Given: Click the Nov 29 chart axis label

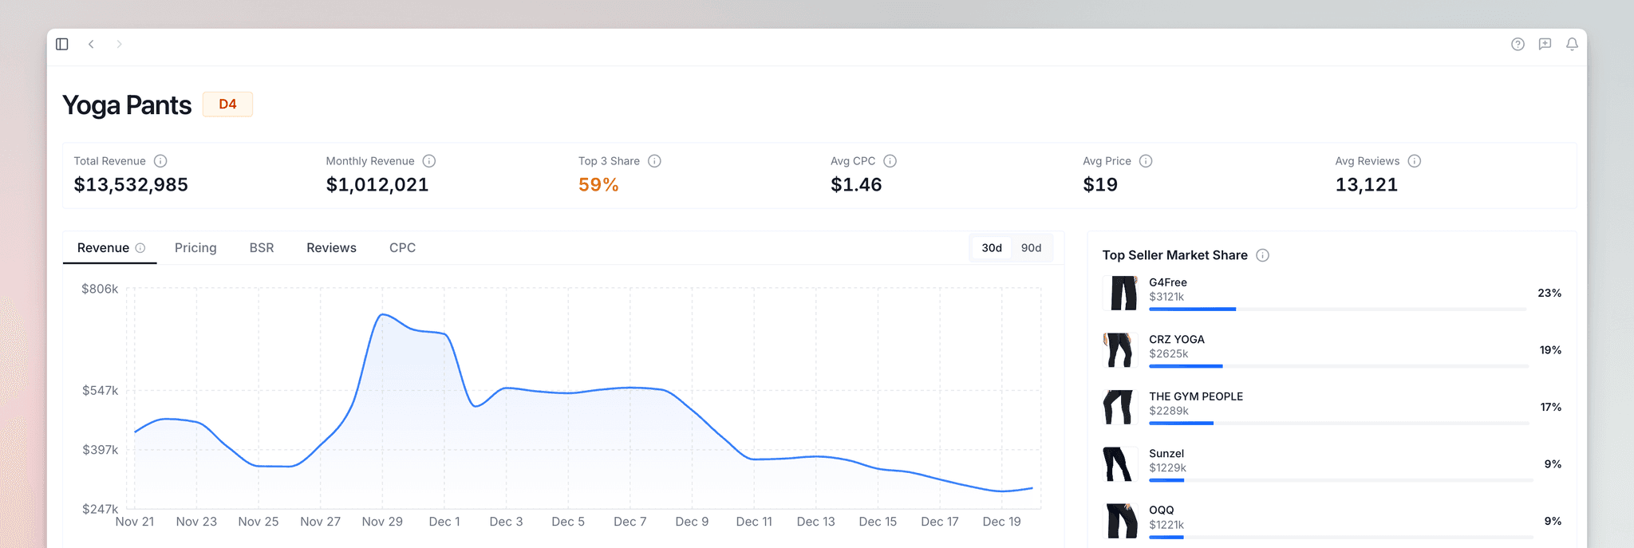Looking at the screenshot, I should [x=382, y=522].
